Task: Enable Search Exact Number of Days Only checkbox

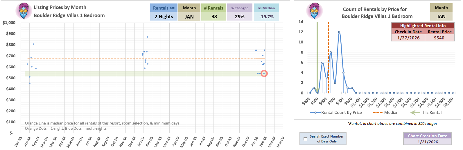Action: pyautogui.click(x=305, y=139)
